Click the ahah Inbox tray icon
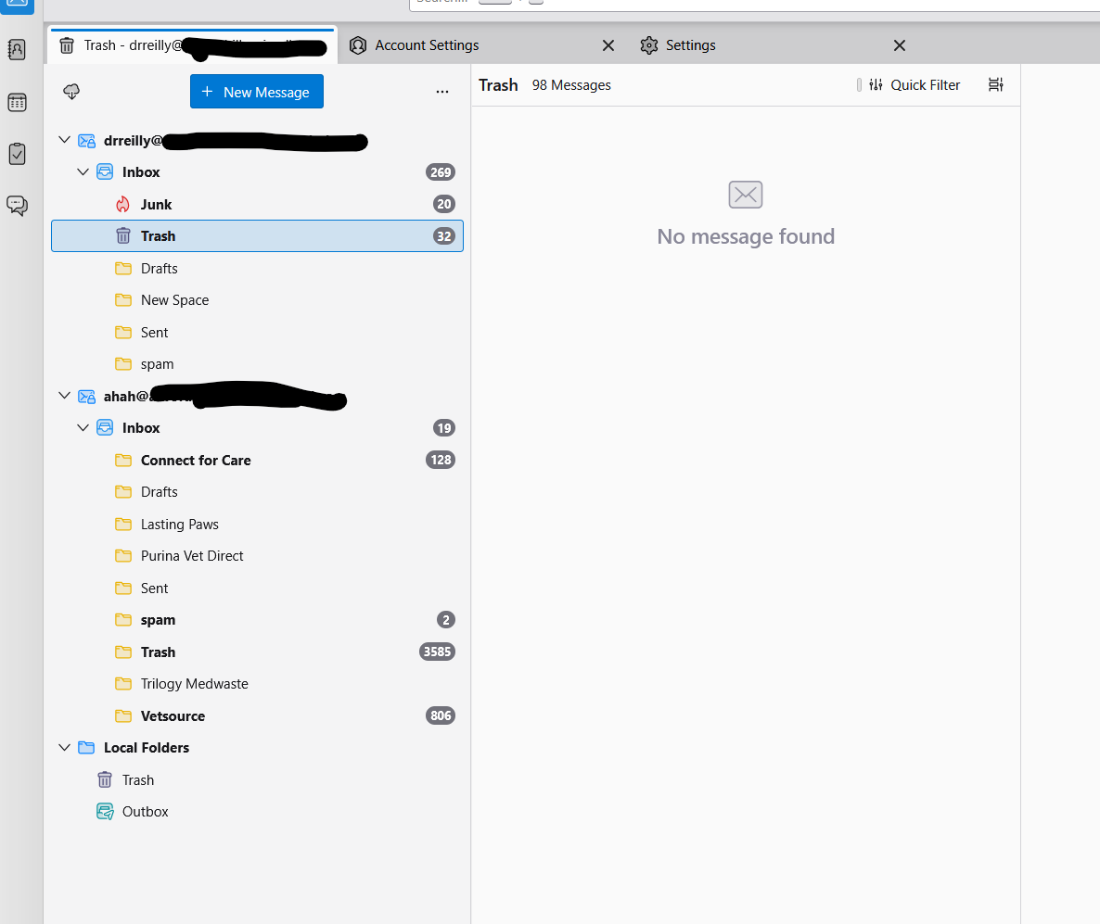This screenshot has width=1100, height=924. click(105, 427)
